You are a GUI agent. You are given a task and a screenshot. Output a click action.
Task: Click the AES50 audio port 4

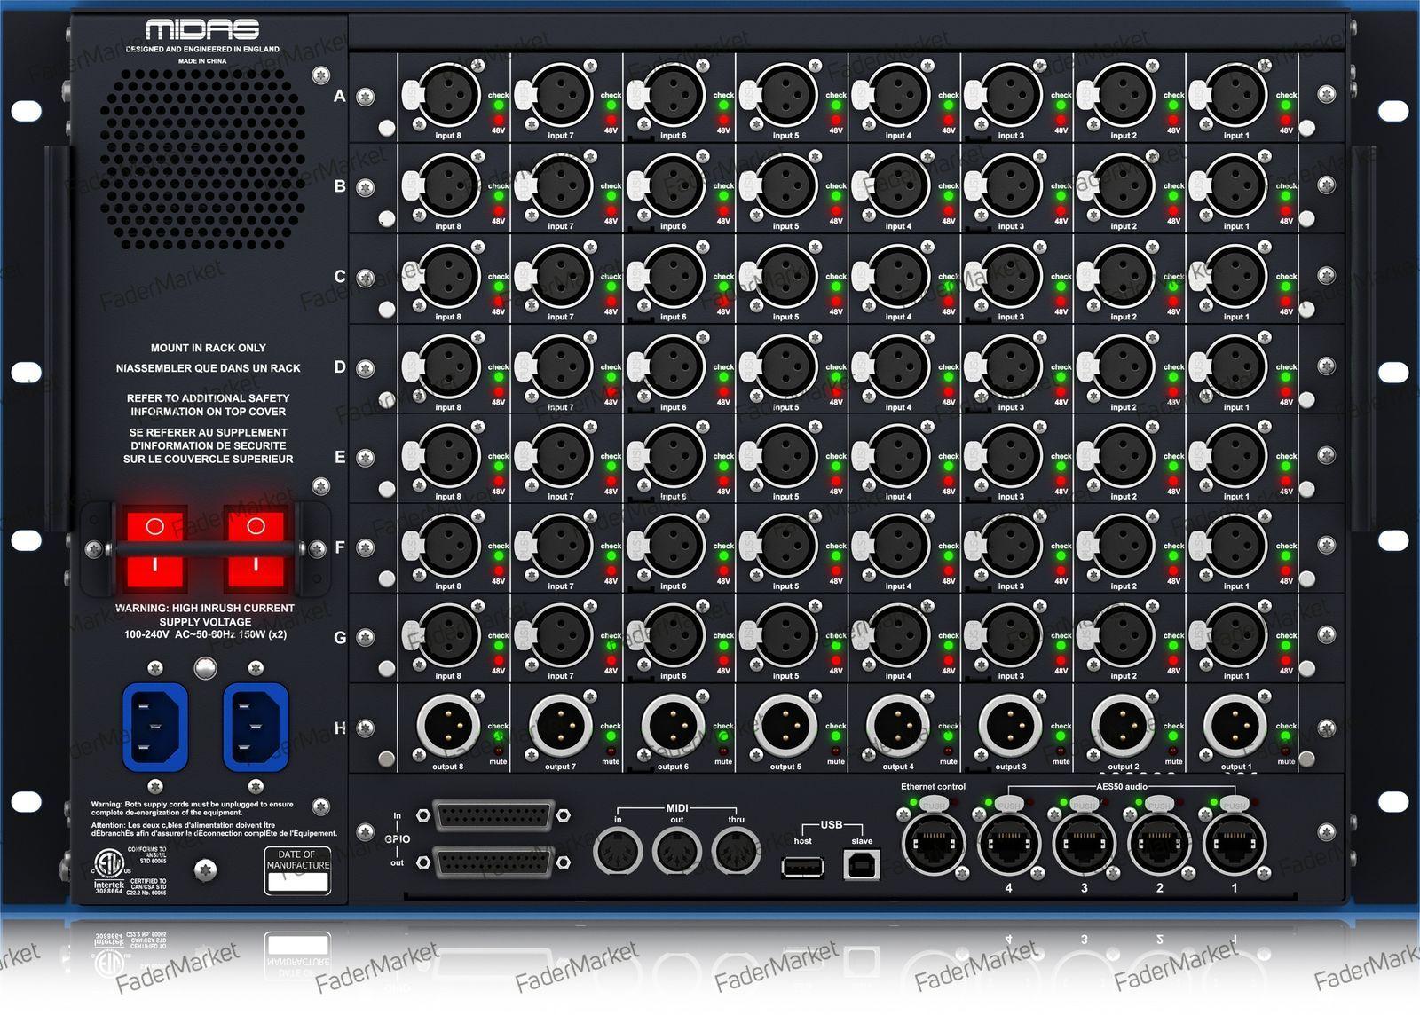(x=1009, y=844)
